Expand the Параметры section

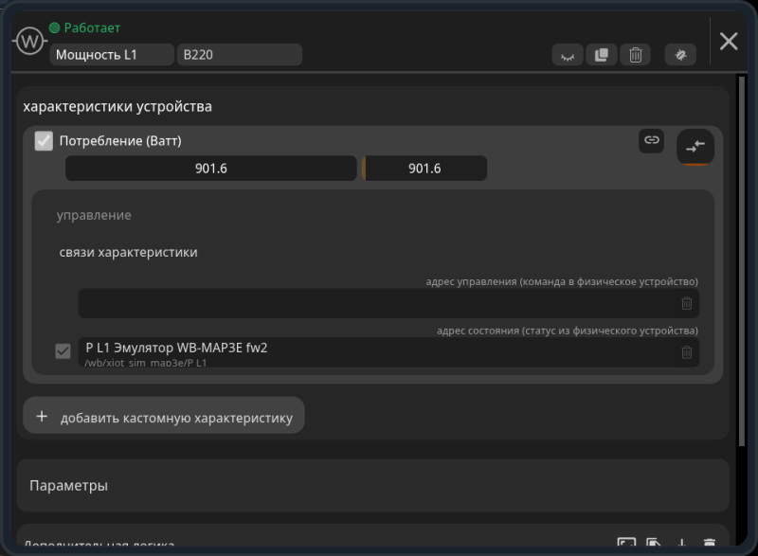[x=372, y=486]
